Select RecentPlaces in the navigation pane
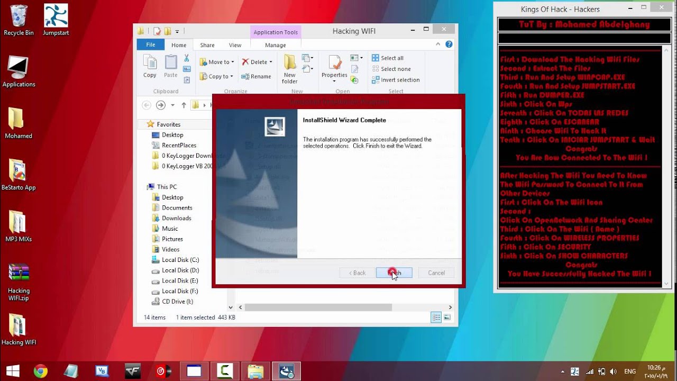The width and height of the screenshot is (677, 381). pyautogui.click(x=179, y=145)
